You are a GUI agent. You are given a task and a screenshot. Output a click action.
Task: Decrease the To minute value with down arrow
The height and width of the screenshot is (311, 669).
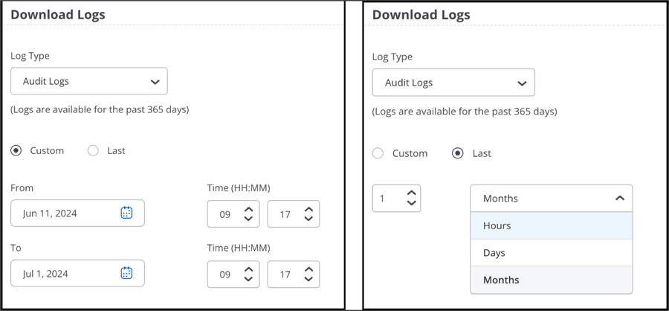308,278
